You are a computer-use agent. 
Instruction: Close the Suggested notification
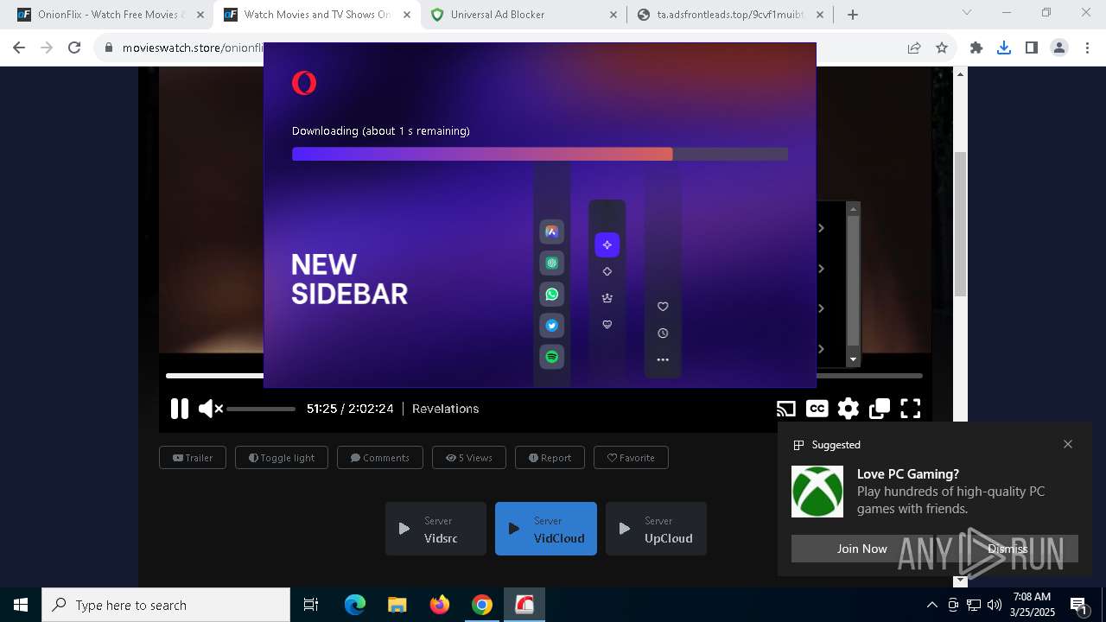1068,444
